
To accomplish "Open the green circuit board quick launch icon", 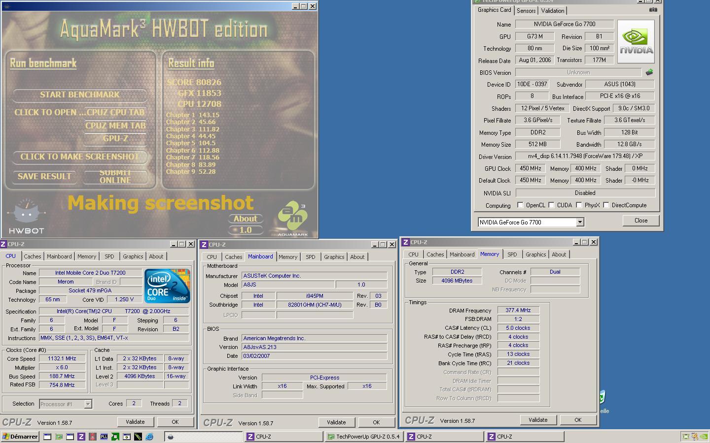I will [x=59, y=437].
